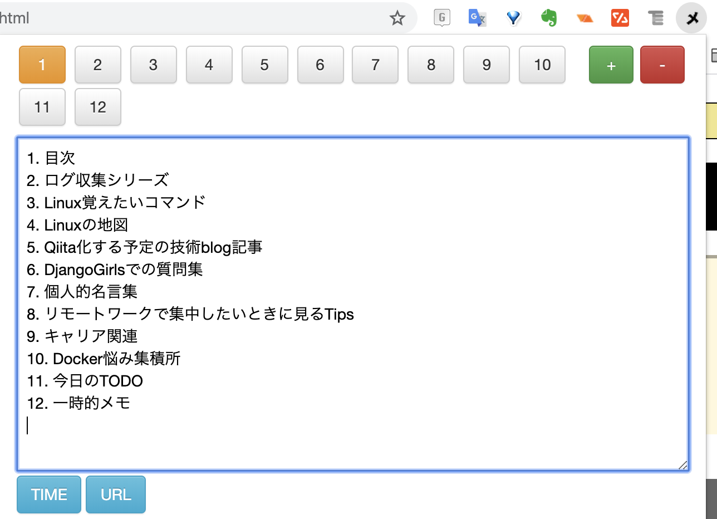Click the bookmark star in address bar
717x519 pixels.
click(397, 18)
